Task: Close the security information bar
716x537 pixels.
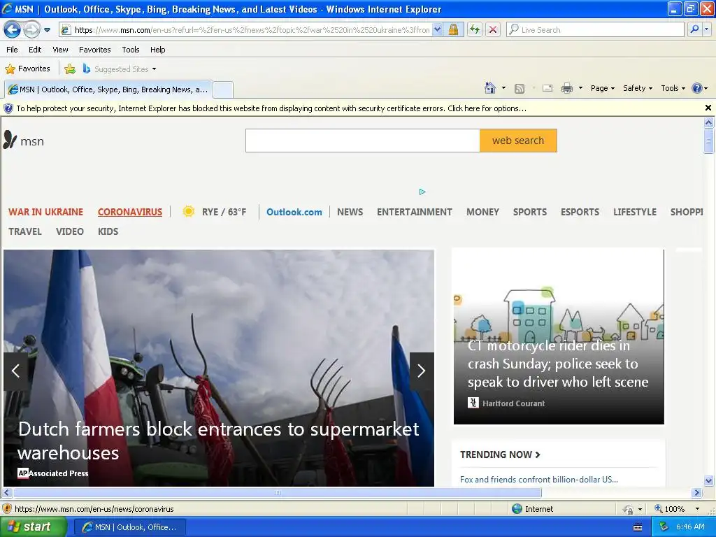Action: 708,108
